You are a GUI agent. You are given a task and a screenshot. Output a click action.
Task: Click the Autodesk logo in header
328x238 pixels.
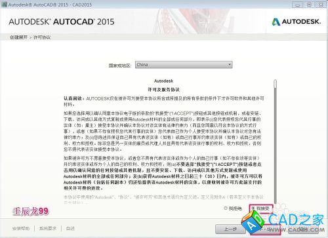point(297,22)
